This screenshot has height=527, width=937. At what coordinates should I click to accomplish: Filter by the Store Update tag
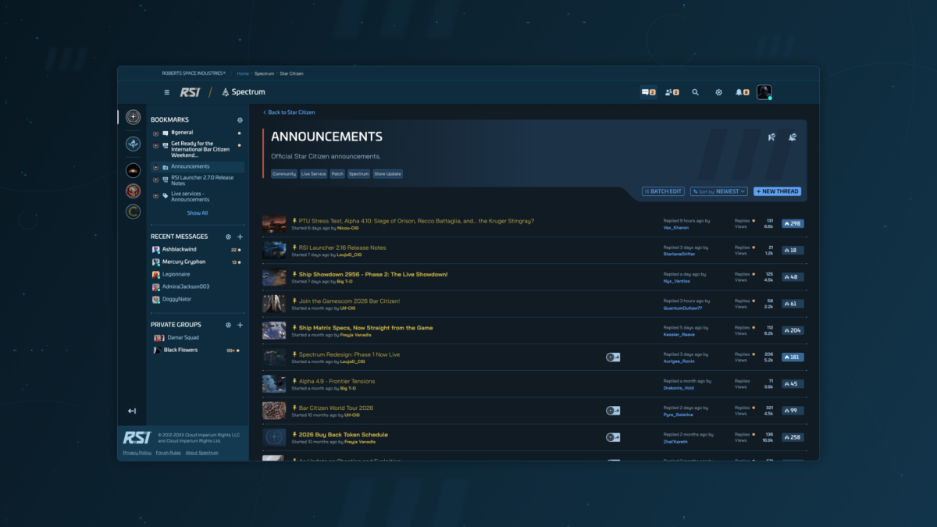click(388, 174)
